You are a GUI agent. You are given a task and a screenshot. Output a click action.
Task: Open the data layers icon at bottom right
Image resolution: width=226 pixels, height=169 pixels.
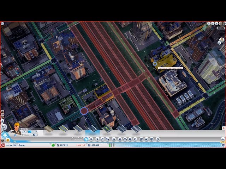(x=223, y=145)
